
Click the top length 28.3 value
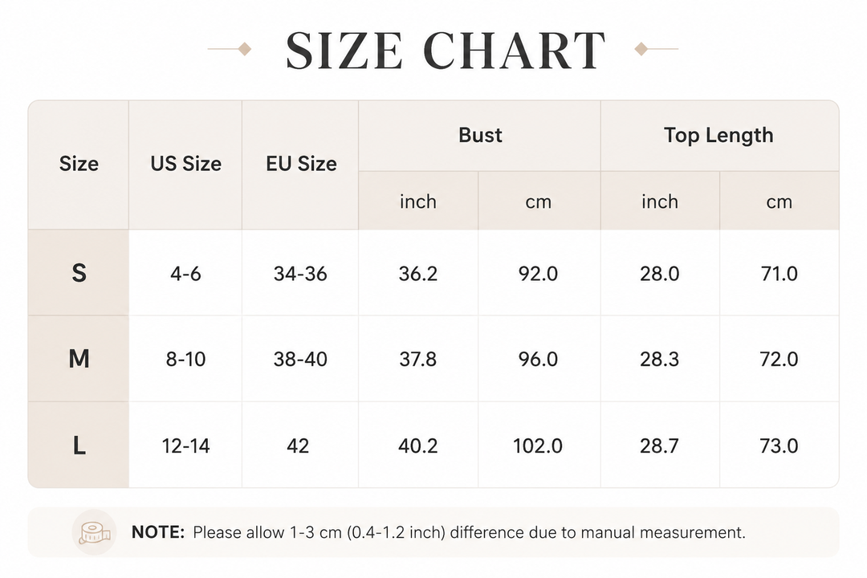tap(660, 359)
